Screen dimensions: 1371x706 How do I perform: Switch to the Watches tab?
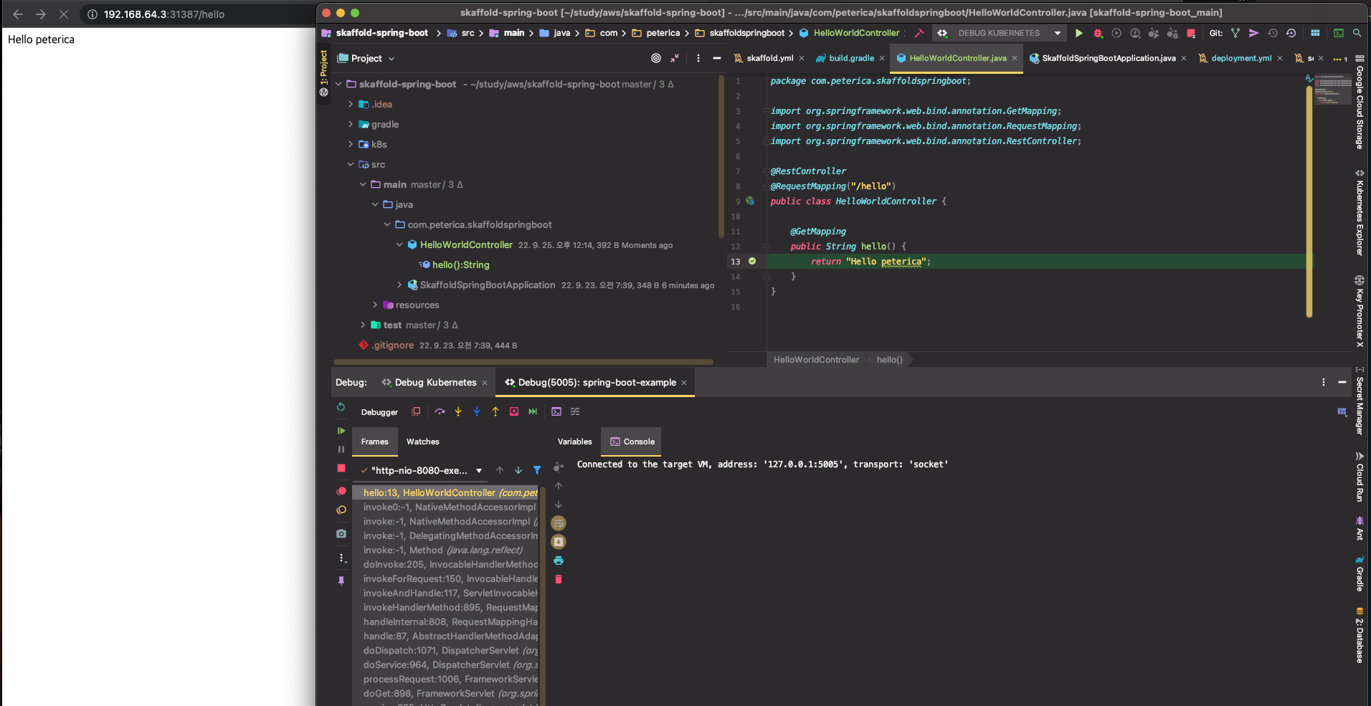(x=423, y=442)
